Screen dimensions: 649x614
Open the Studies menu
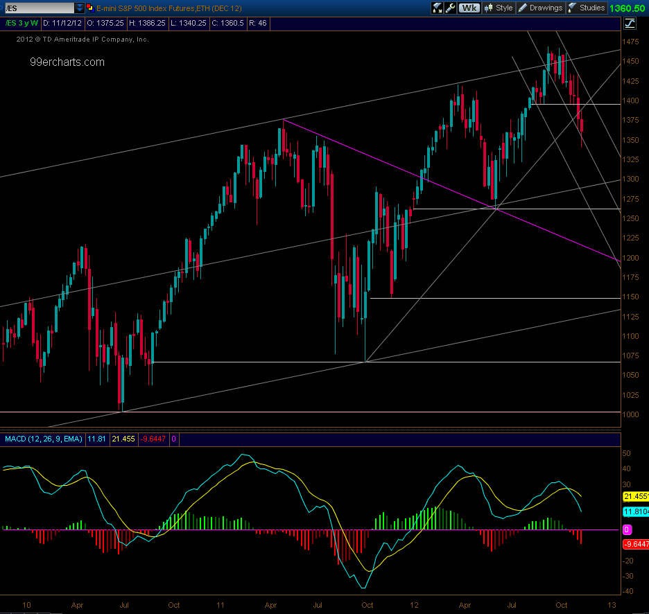tap(587, 8)
